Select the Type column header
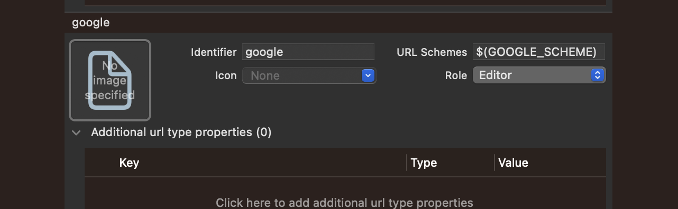 tap(424, 163)
